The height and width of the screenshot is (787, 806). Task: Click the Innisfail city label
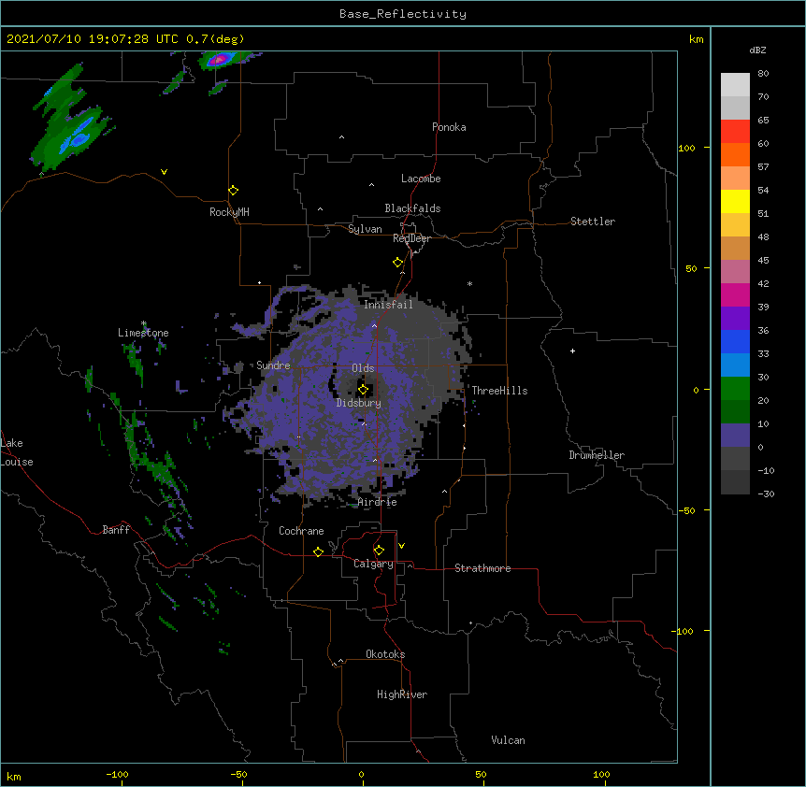pos(388,305)
